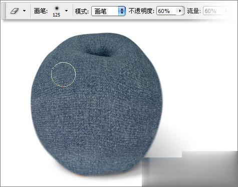
Task: Click the 不透明度 label text
Action: (141, 11)
